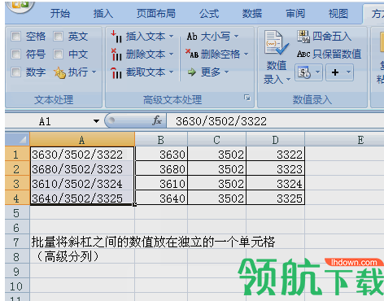This screenshot has height=301, width=384.
Task: Tick the 符号 checkbox
Action: coord(15,54)
